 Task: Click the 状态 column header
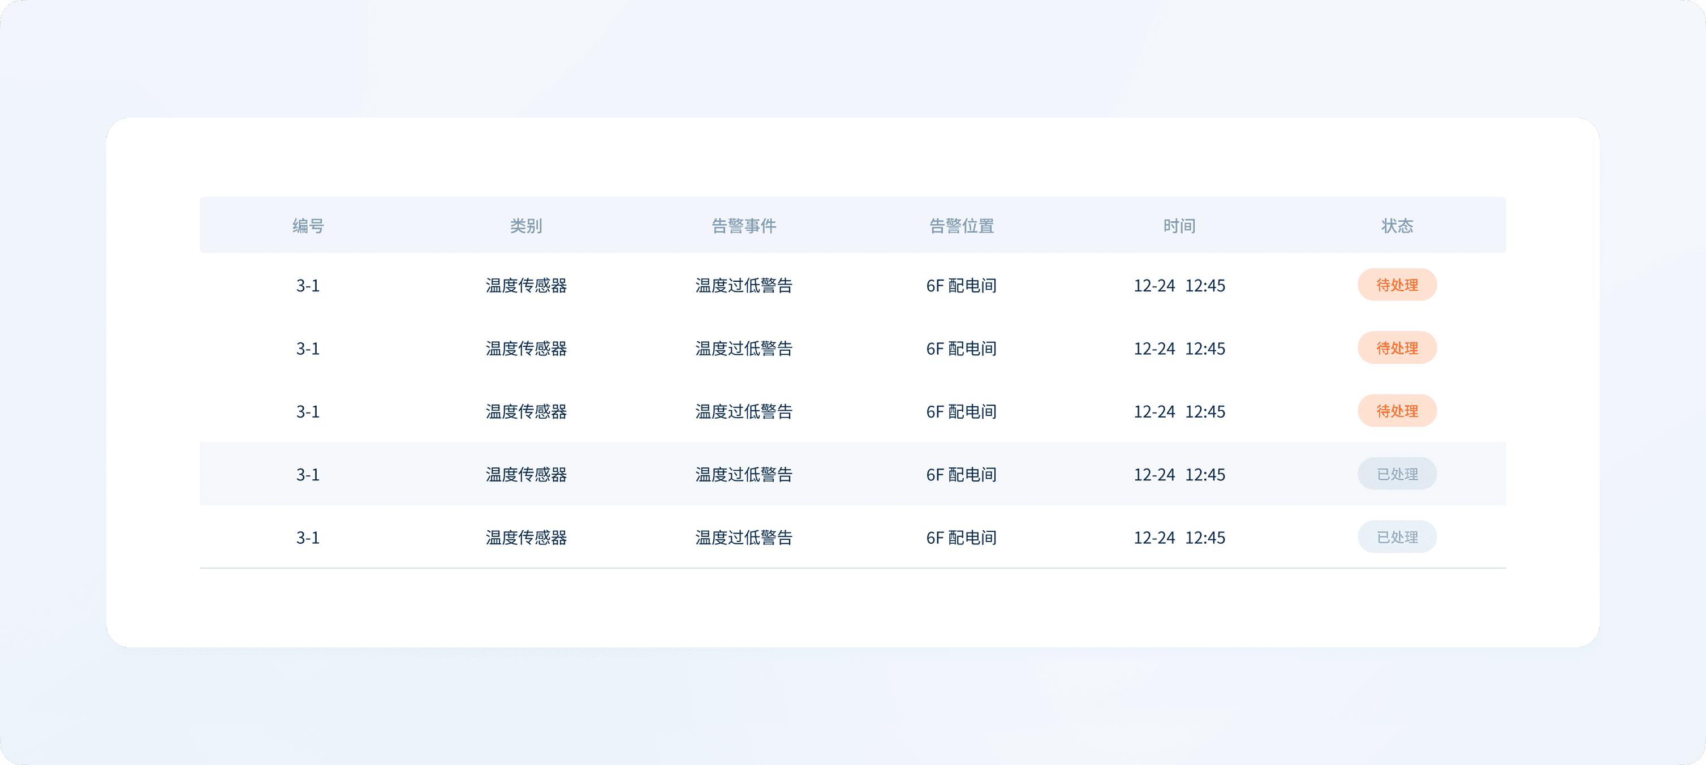(x=1397, y=226)
